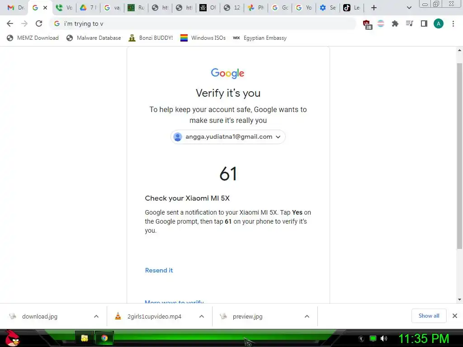This screenshot has height=347, width=463.
Task: Click Show all downloads
Action: click(x=429, y=316)
